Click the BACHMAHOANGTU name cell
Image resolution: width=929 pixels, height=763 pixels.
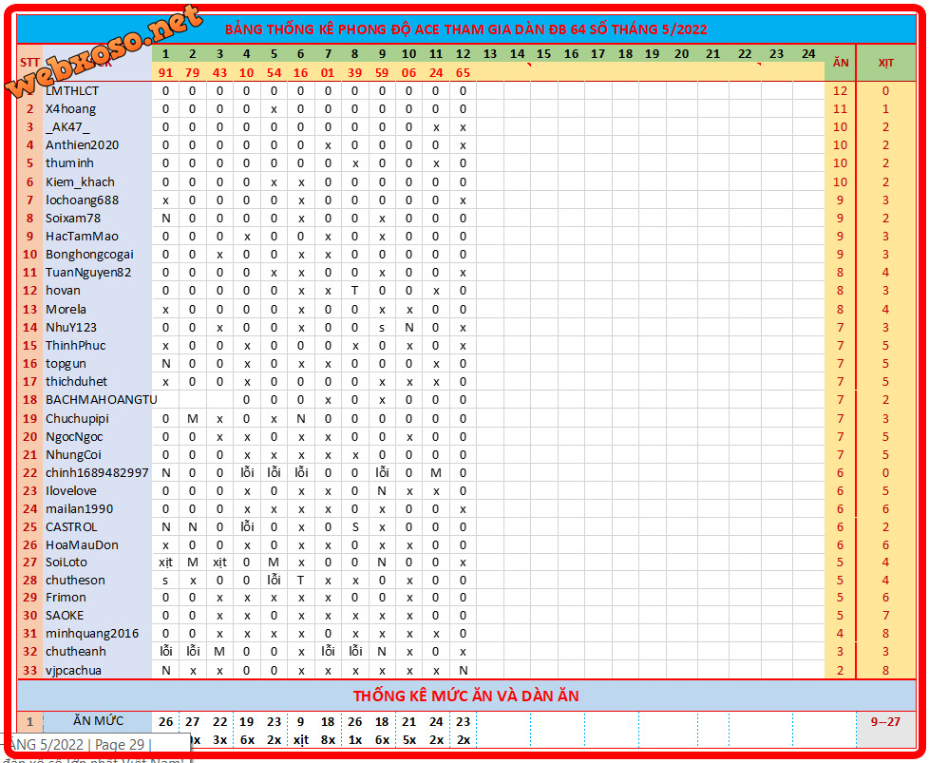pos(101,400)
